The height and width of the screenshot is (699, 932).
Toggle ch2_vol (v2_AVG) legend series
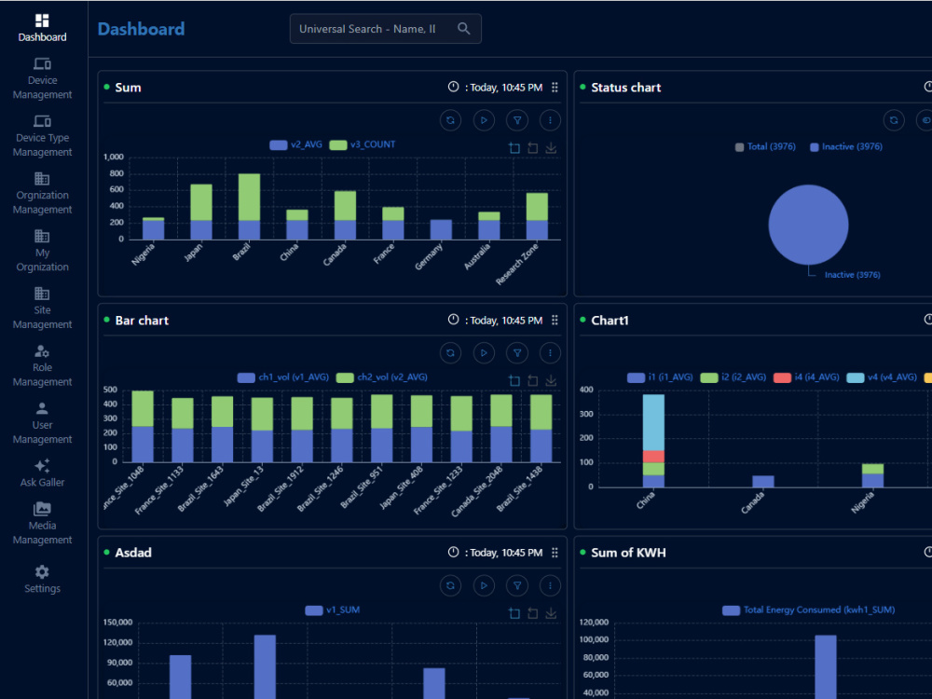(x=382, y=377)
